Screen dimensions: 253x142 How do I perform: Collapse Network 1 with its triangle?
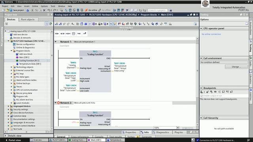pos(55,42)
